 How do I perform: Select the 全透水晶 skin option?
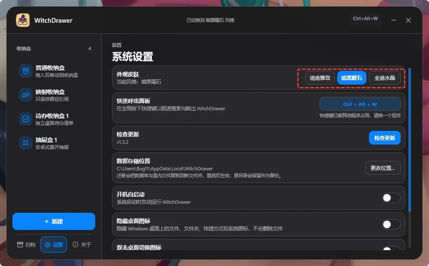[x=385, y=78]
